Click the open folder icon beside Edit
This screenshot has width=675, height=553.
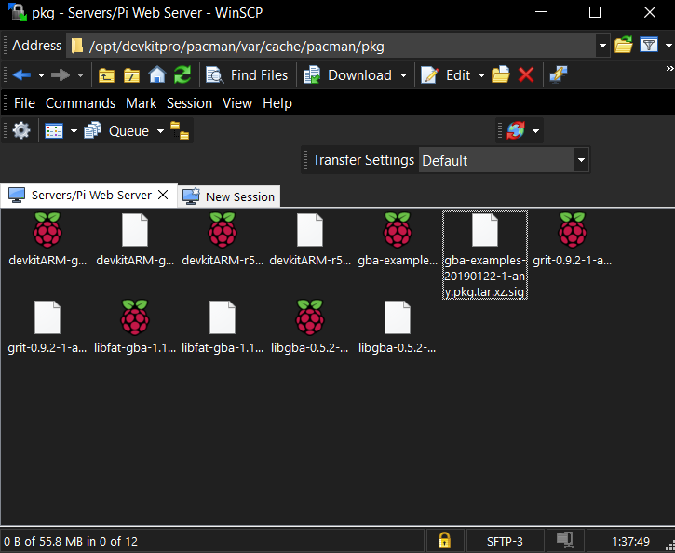[x=500, y=75]
